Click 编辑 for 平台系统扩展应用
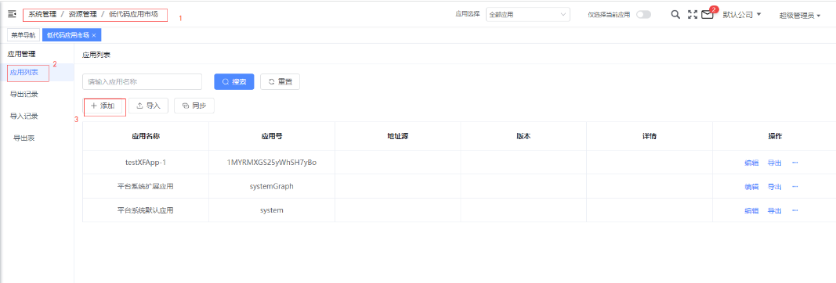 tap(751, 187)
